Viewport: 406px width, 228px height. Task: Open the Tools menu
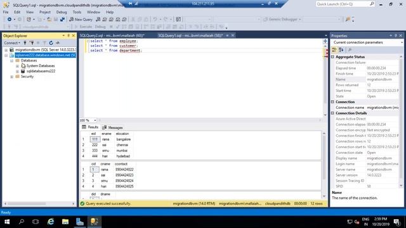pyautogui.click(x=77, y=12)
